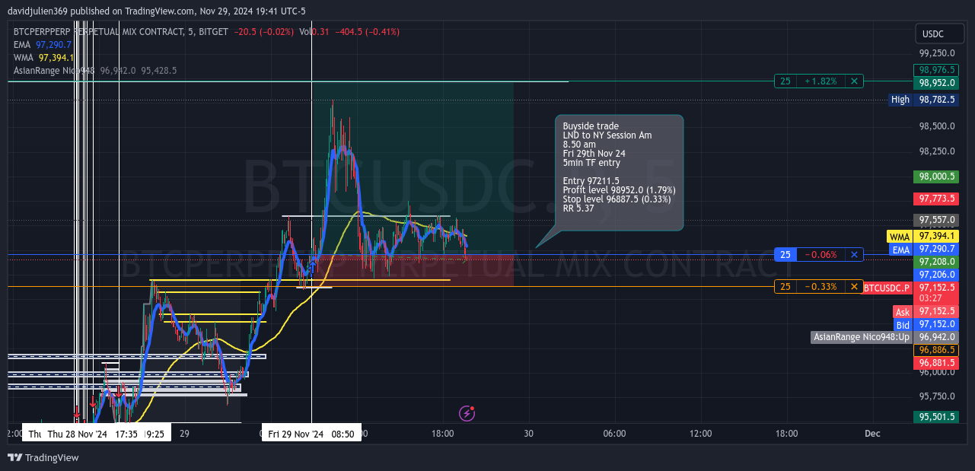This screenshot has height=471, width=975.
Task: Click the -0.33% stop label
Action: (820, 287)
